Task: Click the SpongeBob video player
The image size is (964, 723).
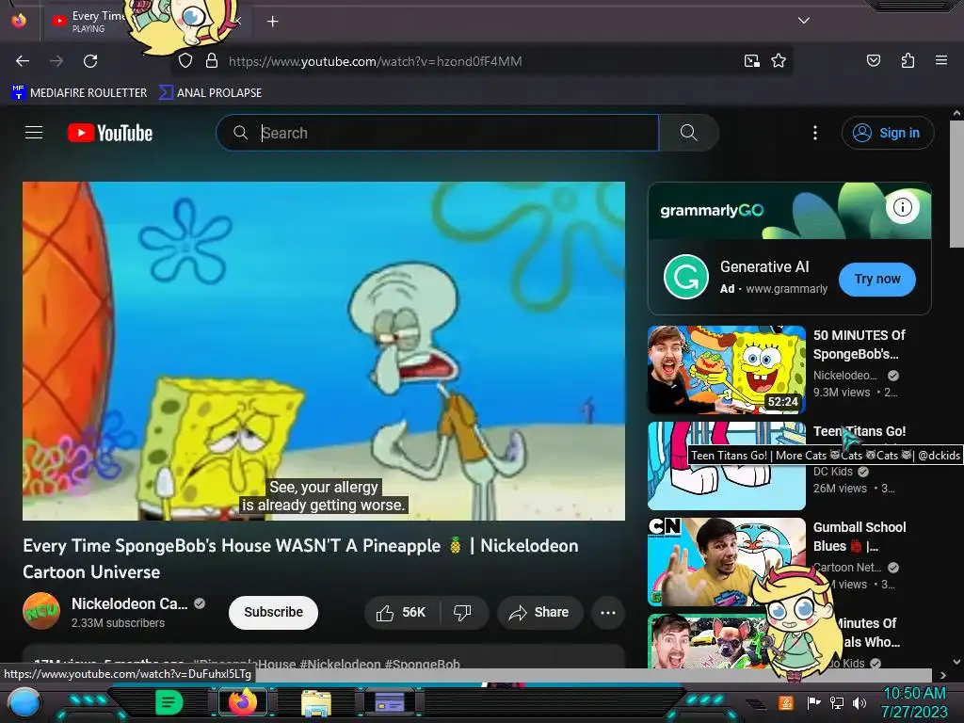Action: pos(324,351)
